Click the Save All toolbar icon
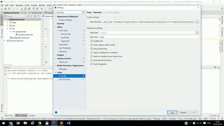Image resolution: width=224 pixels, height=126 pixels. (6, 9)
